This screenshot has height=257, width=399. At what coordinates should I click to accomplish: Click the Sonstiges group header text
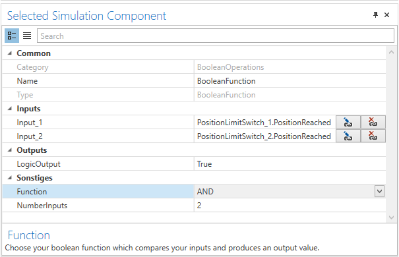pyautogui.click(x=34, y=178)
